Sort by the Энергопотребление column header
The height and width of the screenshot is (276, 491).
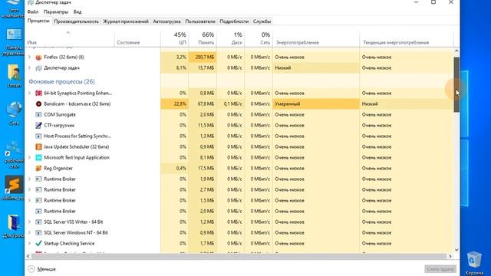(316, 38)
